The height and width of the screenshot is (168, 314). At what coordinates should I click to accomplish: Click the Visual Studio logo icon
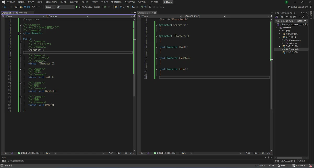[3, 2]
